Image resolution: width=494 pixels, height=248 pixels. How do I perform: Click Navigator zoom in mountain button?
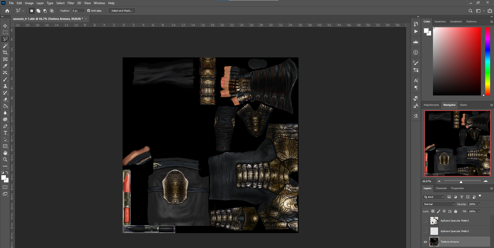coord(486,181)
